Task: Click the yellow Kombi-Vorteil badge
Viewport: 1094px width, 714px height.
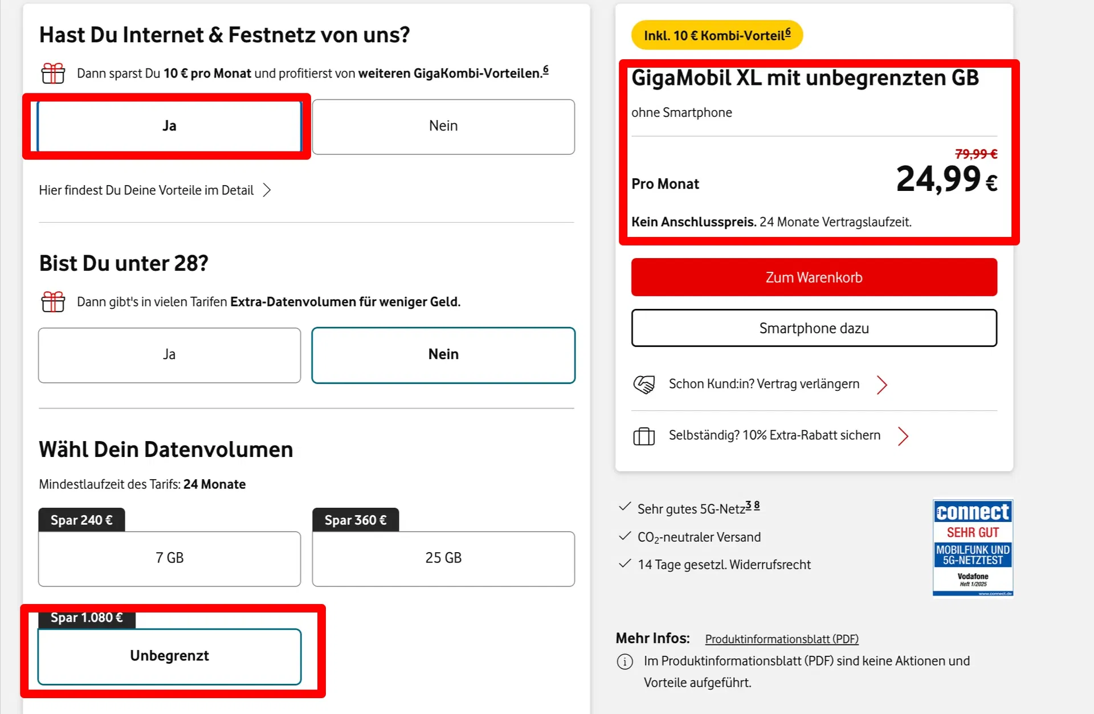Action: point(717,35)
